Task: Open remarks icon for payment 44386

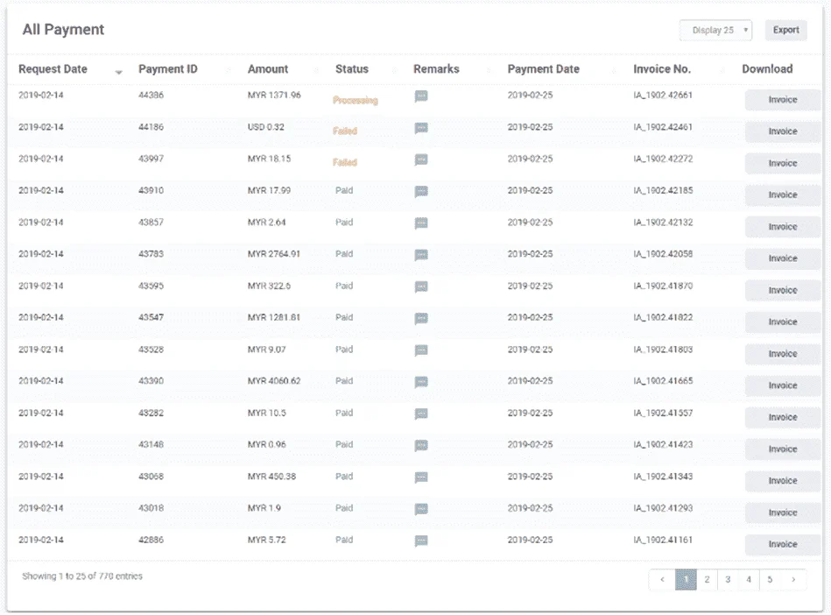Action: point(421,96)
